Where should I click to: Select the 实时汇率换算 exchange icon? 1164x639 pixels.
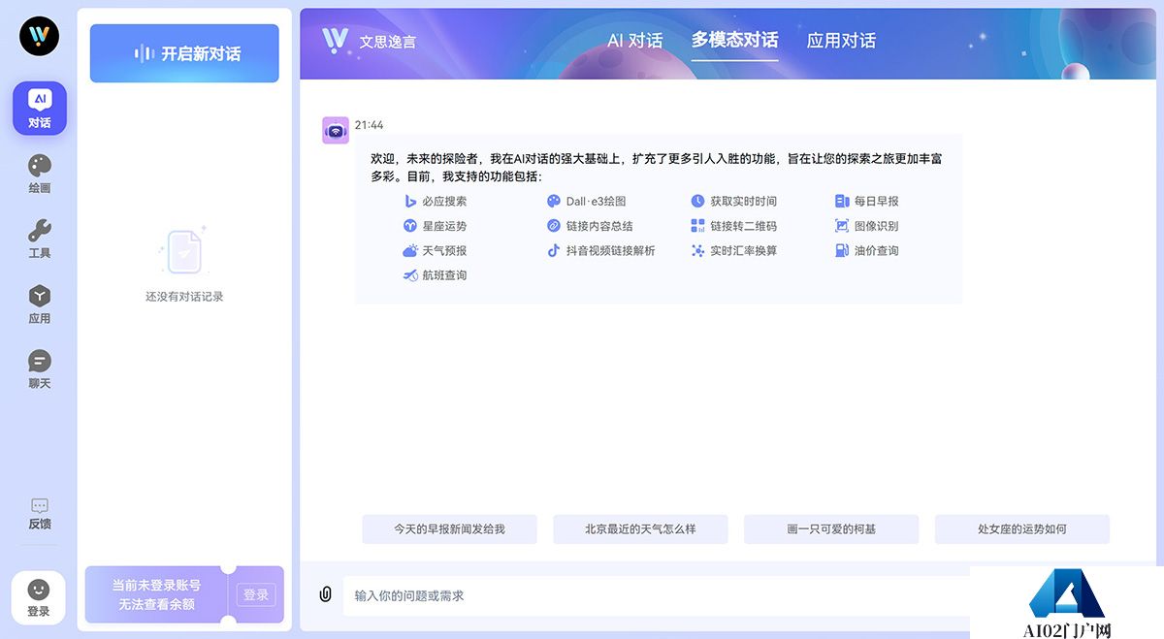click(x=697, y=250)
